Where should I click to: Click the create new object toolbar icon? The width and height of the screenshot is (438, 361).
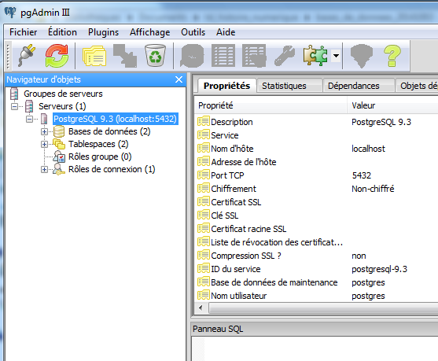125,56
